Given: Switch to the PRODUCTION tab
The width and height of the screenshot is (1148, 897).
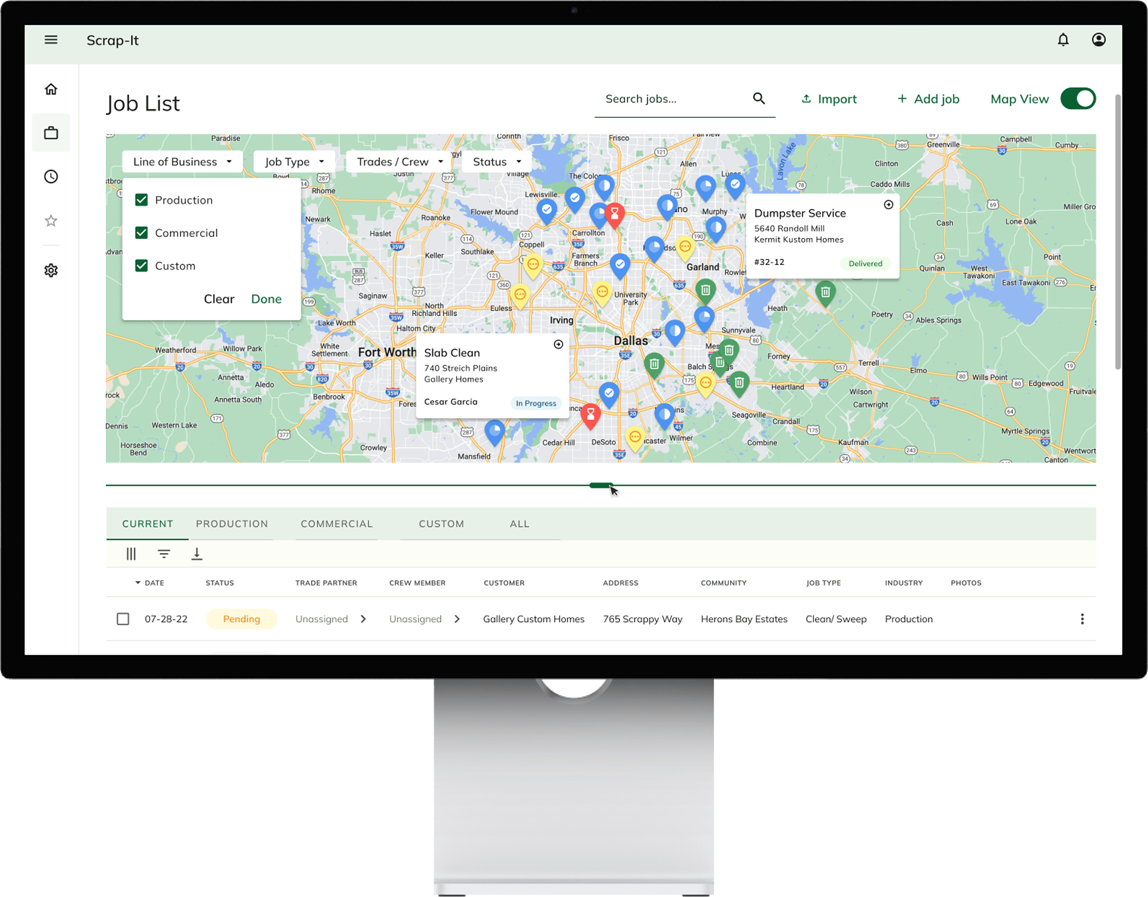Looking at the screenshot, I should click(x=232, y=524).
